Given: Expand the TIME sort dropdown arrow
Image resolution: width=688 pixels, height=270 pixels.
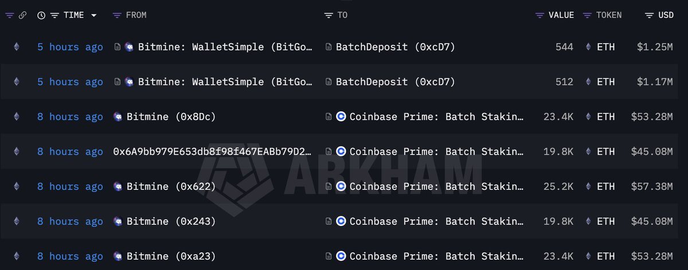Looking at the screenshot, I should coord(93,15).
